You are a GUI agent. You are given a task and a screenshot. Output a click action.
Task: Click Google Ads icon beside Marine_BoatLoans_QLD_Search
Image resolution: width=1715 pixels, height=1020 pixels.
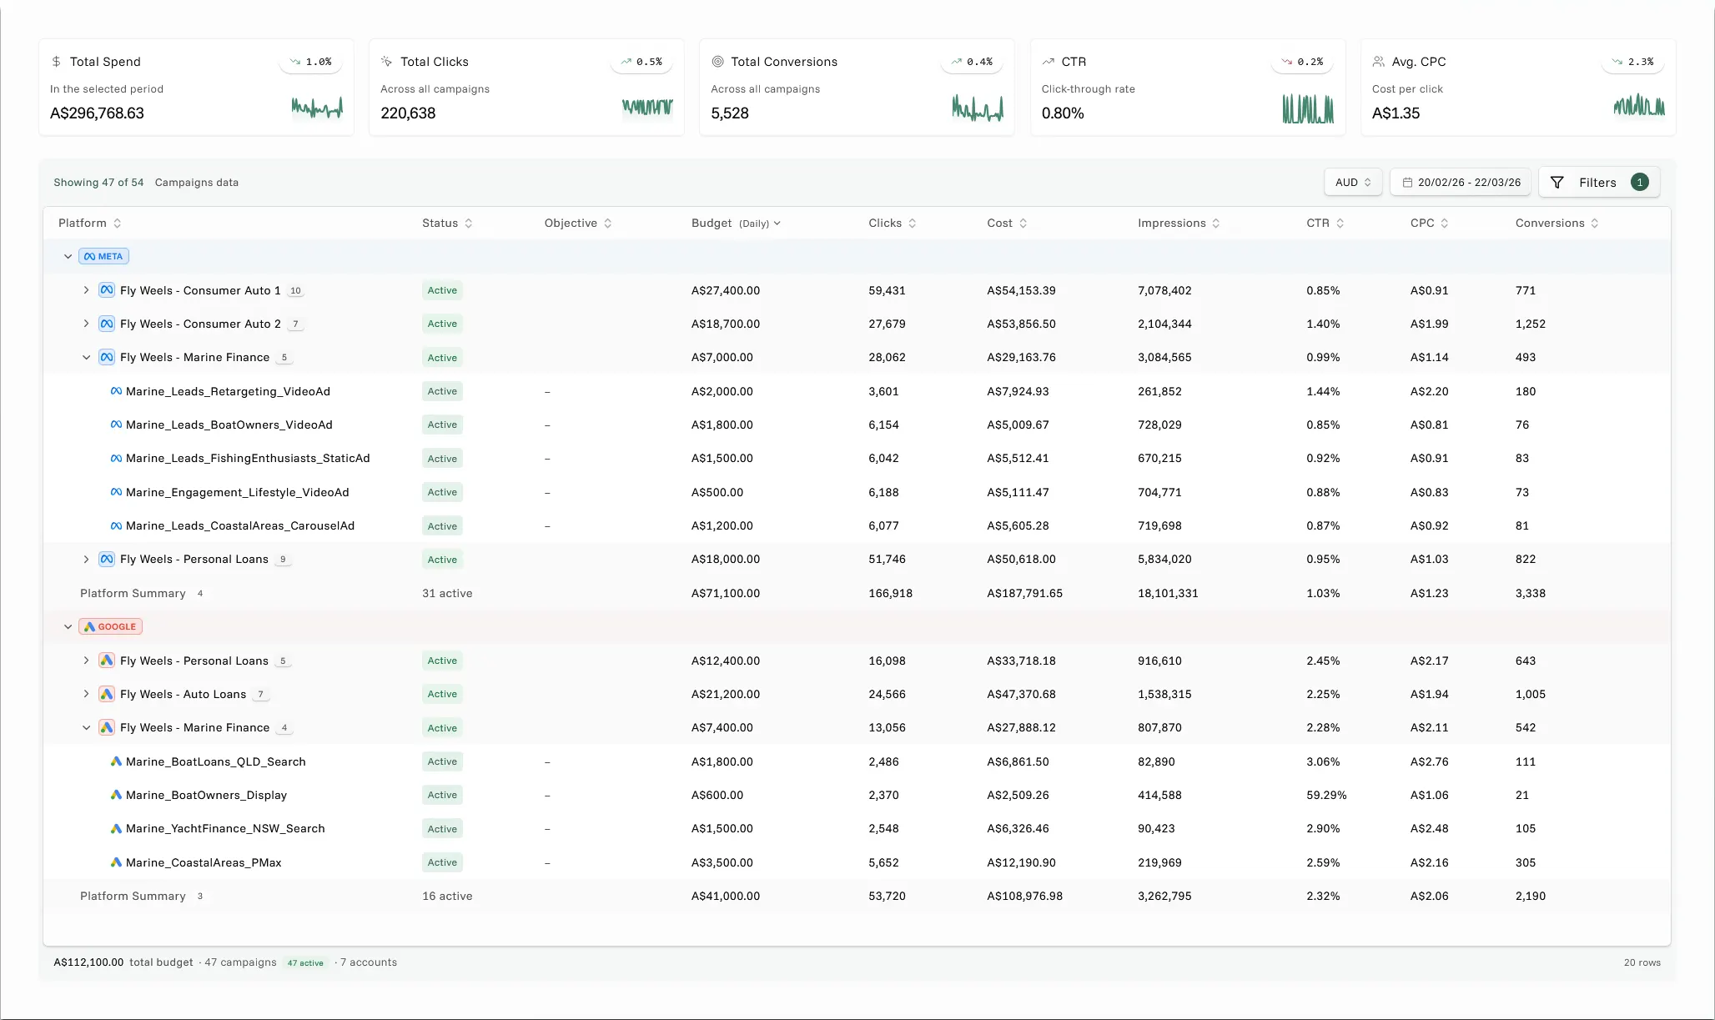point(116,761)
